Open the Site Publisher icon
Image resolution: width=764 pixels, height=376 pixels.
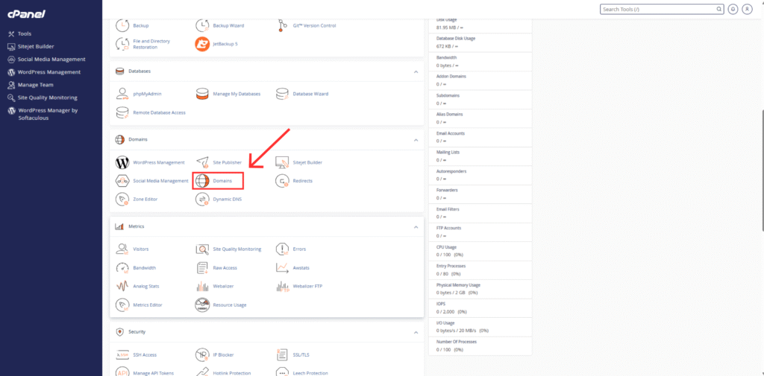tap(202, 162)
